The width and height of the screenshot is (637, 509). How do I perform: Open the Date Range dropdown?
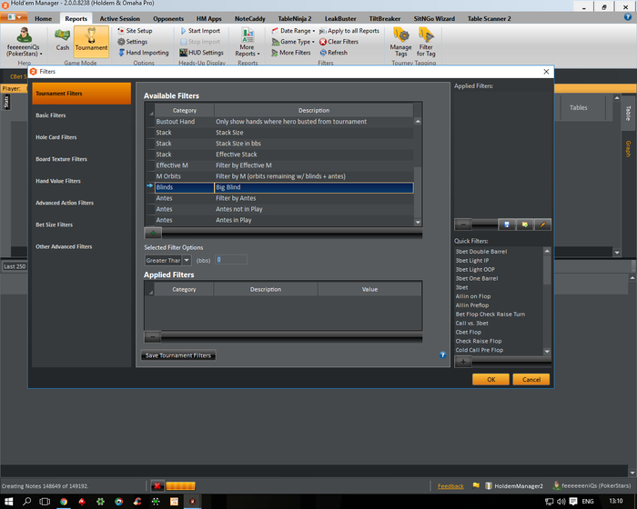pos(293,30)
